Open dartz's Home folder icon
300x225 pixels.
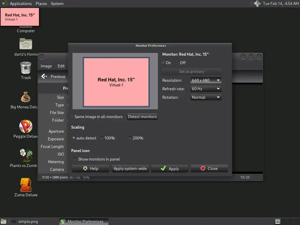click(26, 44)
